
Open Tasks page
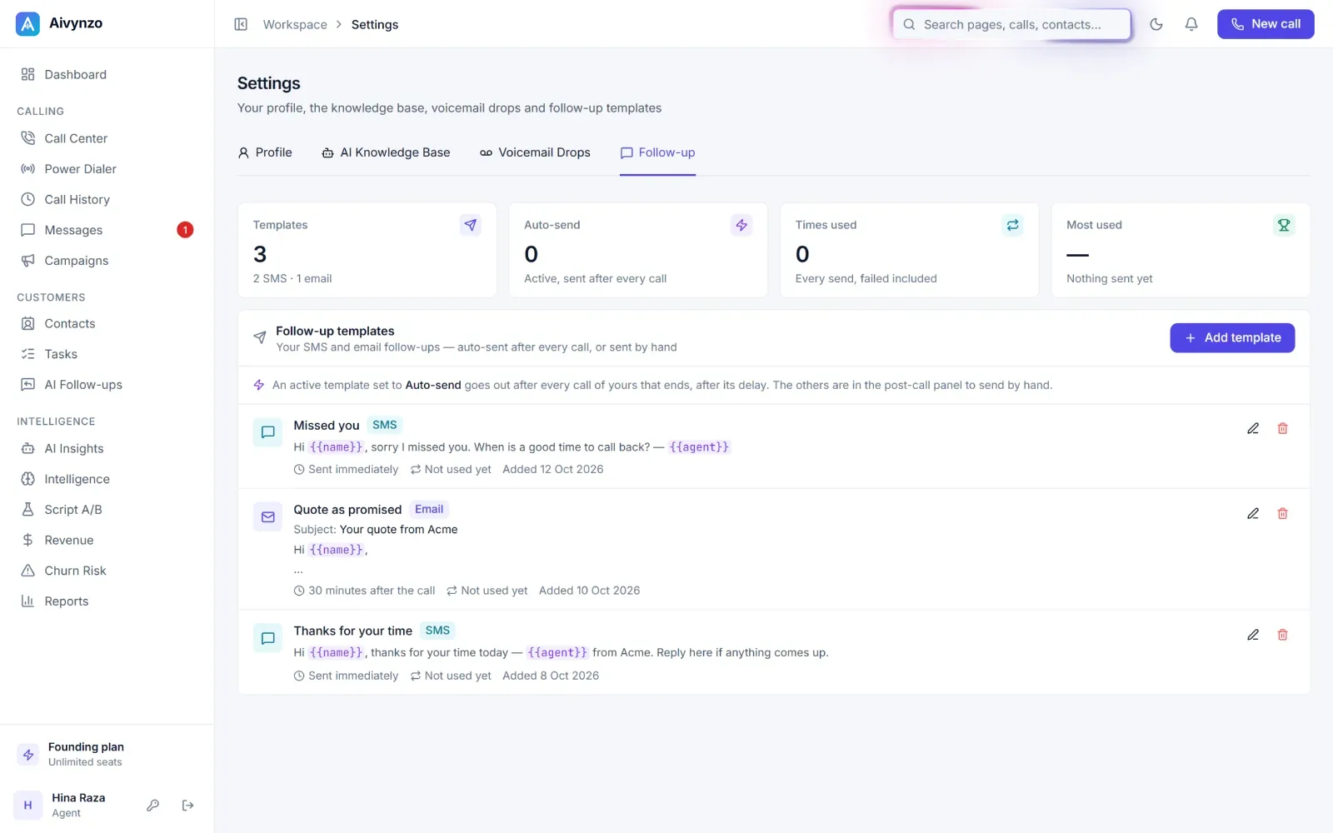pyautogui.click(x=107, y=354)
